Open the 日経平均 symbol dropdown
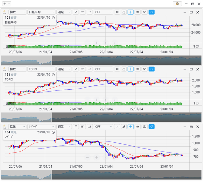 point(41,12)
